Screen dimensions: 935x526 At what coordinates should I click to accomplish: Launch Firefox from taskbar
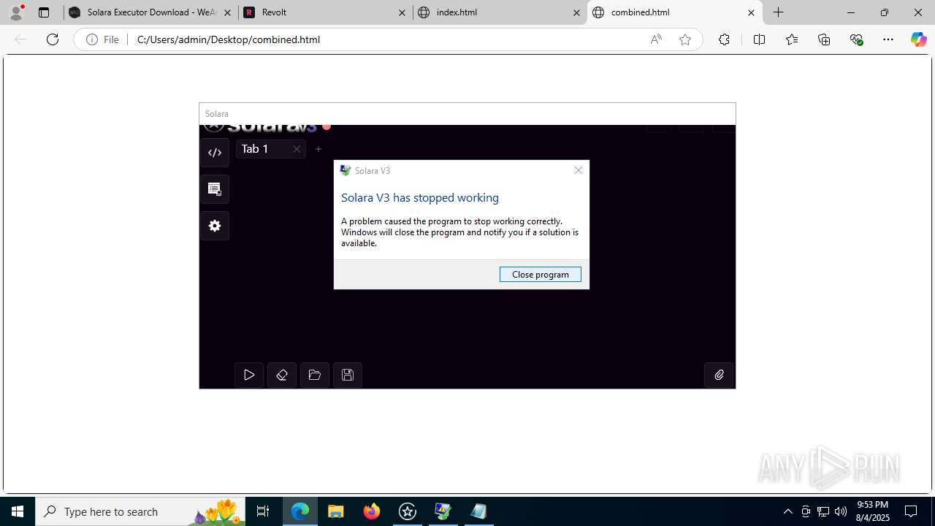(372, 511)
